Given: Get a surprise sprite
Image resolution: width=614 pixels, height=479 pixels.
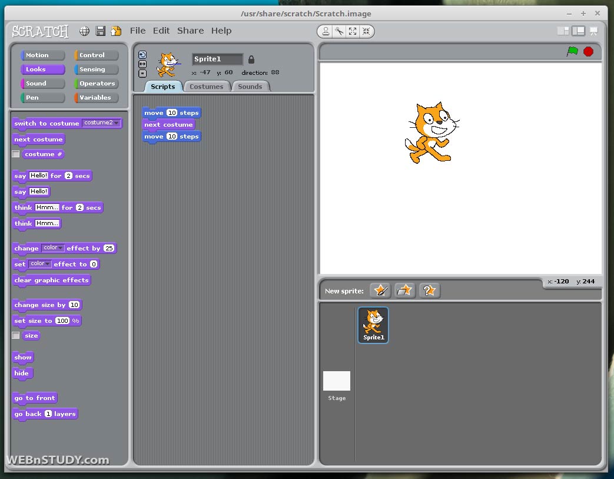Looking at the screenshot, I should 429,291.
